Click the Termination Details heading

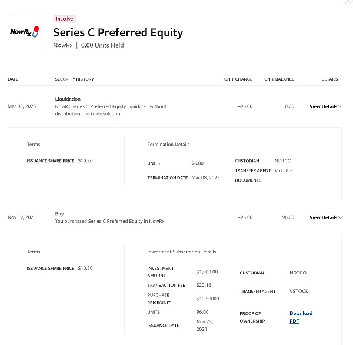(168, 144)
